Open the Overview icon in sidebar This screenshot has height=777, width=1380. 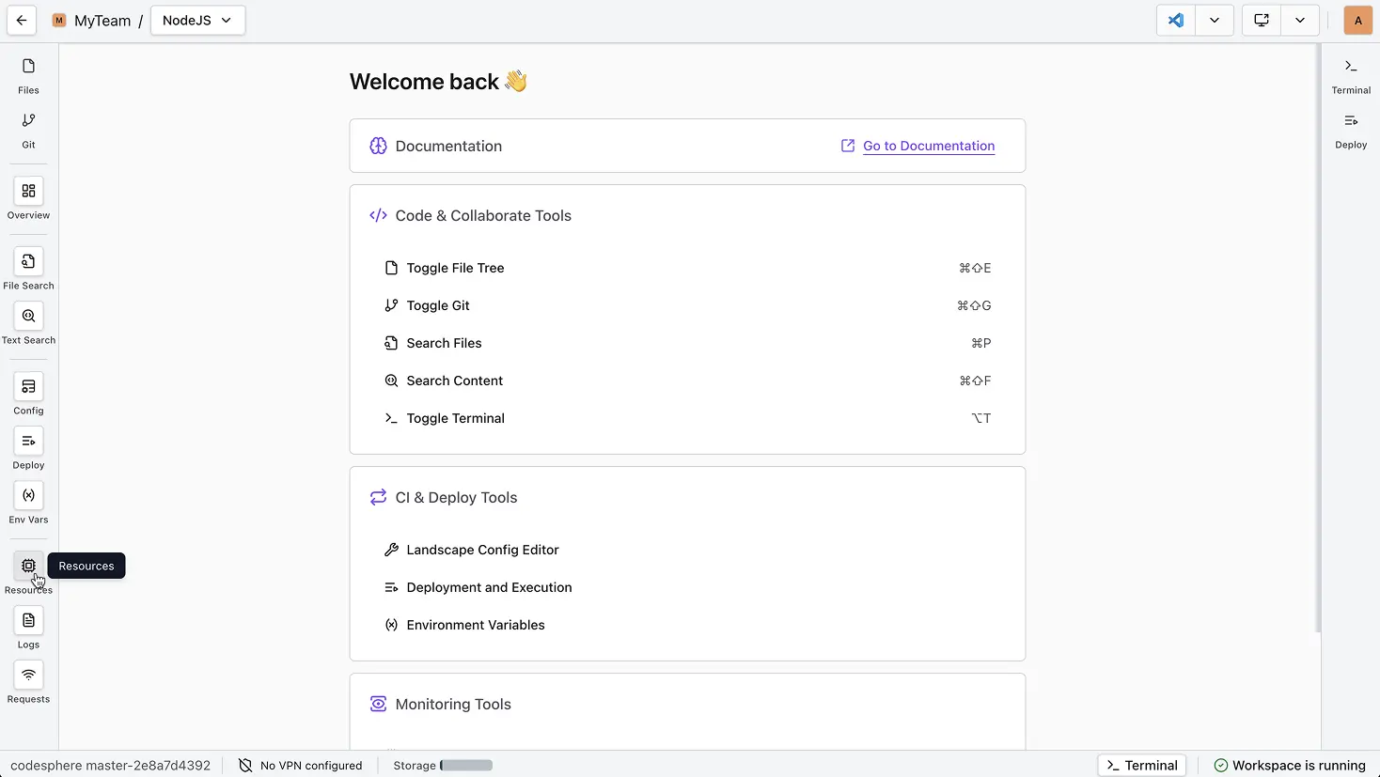(28, 192)
